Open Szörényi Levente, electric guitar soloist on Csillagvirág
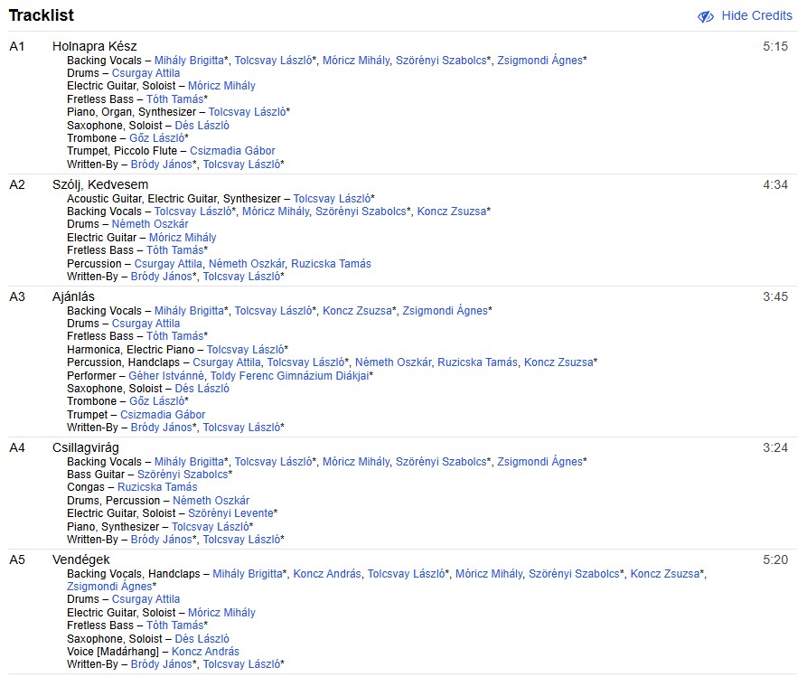The width and height of the screenshot is (807, 677). tap(230, 513)
